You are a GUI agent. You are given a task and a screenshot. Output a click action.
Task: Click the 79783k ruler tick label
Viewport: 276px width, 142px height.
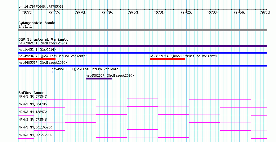[x=213, y=12]
